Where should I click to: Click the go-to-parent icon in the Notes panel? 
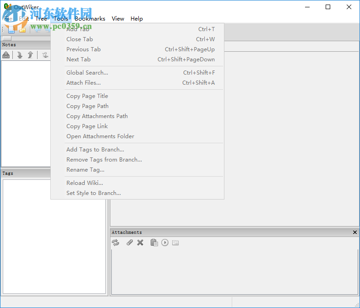point(6,55)
